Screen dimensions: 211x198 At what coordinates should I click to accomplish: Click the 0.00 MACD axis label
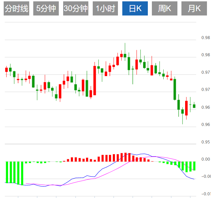click(206, 159)
